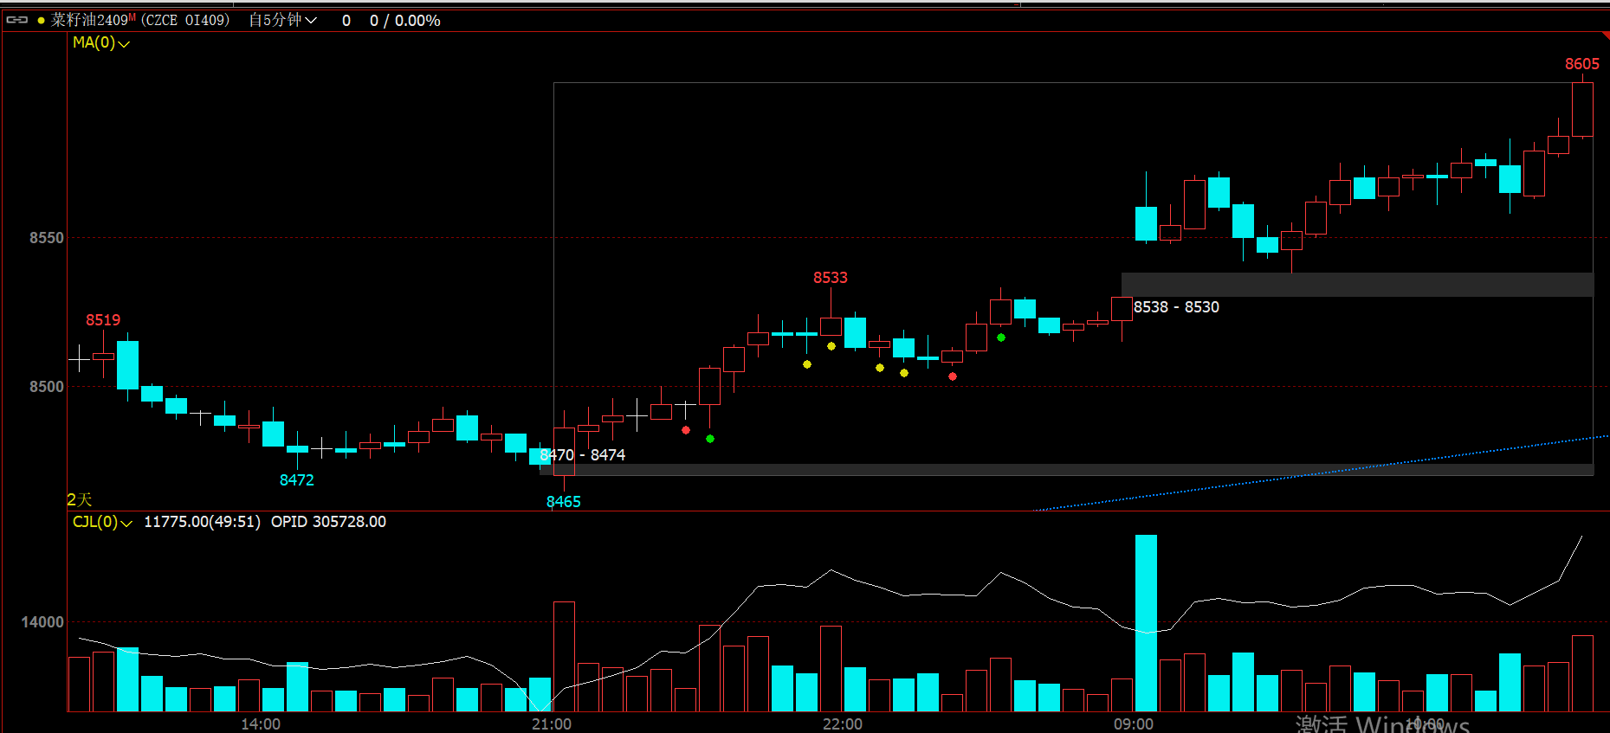Screen dimensions: 1610x733
Task: Click the 21:00 time axis label
Action: (x=552, y=723)
